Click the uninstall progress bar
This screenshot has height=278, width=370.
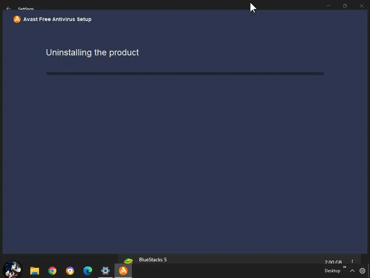tap(185, 73)
